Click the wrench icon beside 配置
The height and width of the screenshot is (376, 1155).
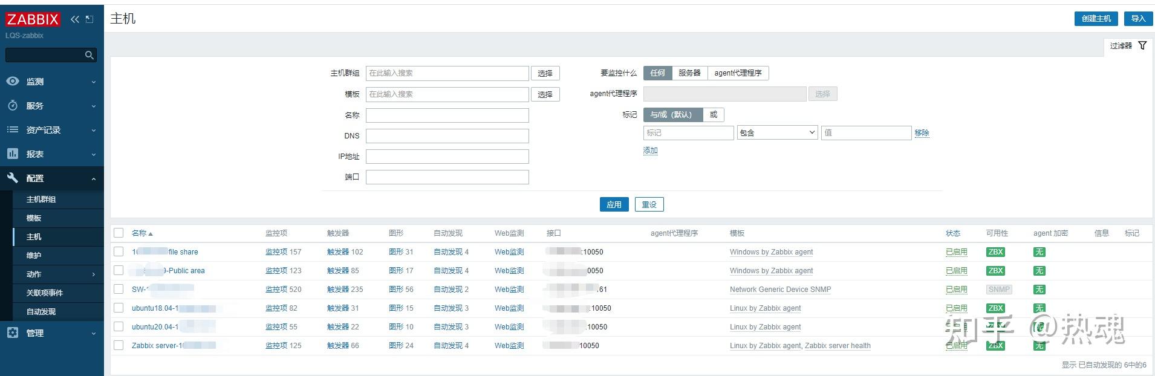click(x=13, y=178)
